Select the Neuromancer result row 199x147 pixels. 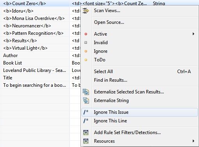point(35,26)
